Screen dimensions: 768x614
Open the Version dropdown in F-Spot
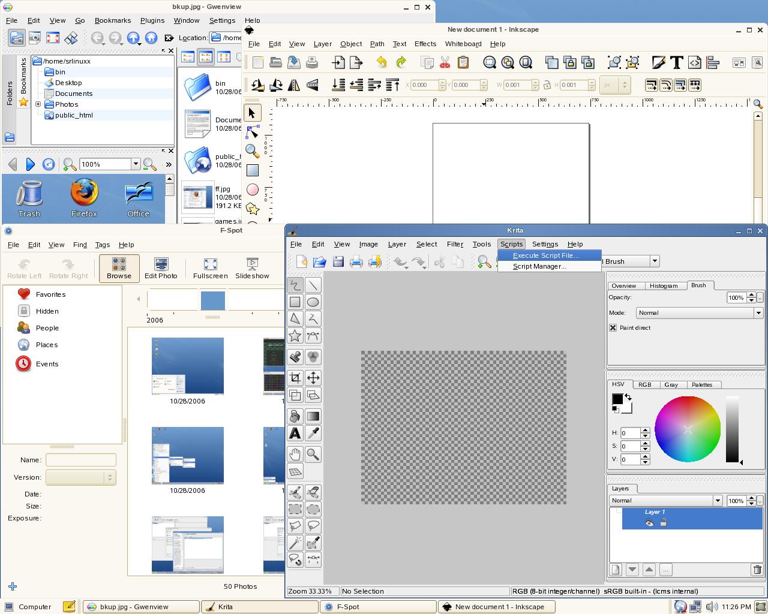(80, 477)
